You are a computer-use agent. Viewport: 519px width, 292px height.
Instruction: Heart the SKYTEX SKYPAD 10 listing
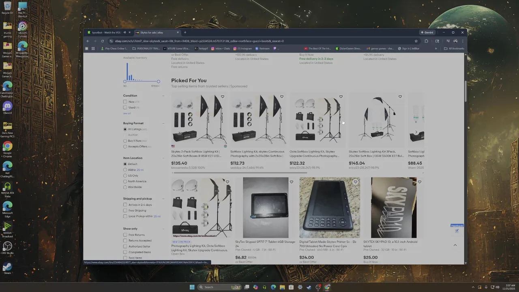coord(420,182)
